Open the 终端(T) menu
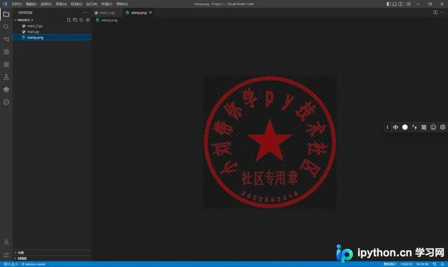This screenshot has width=448, height=267. (x=106, y=4)
